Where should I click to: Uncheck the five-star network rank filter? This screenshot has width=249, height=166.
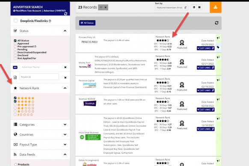pyautogui.click(x=15, y=98)
